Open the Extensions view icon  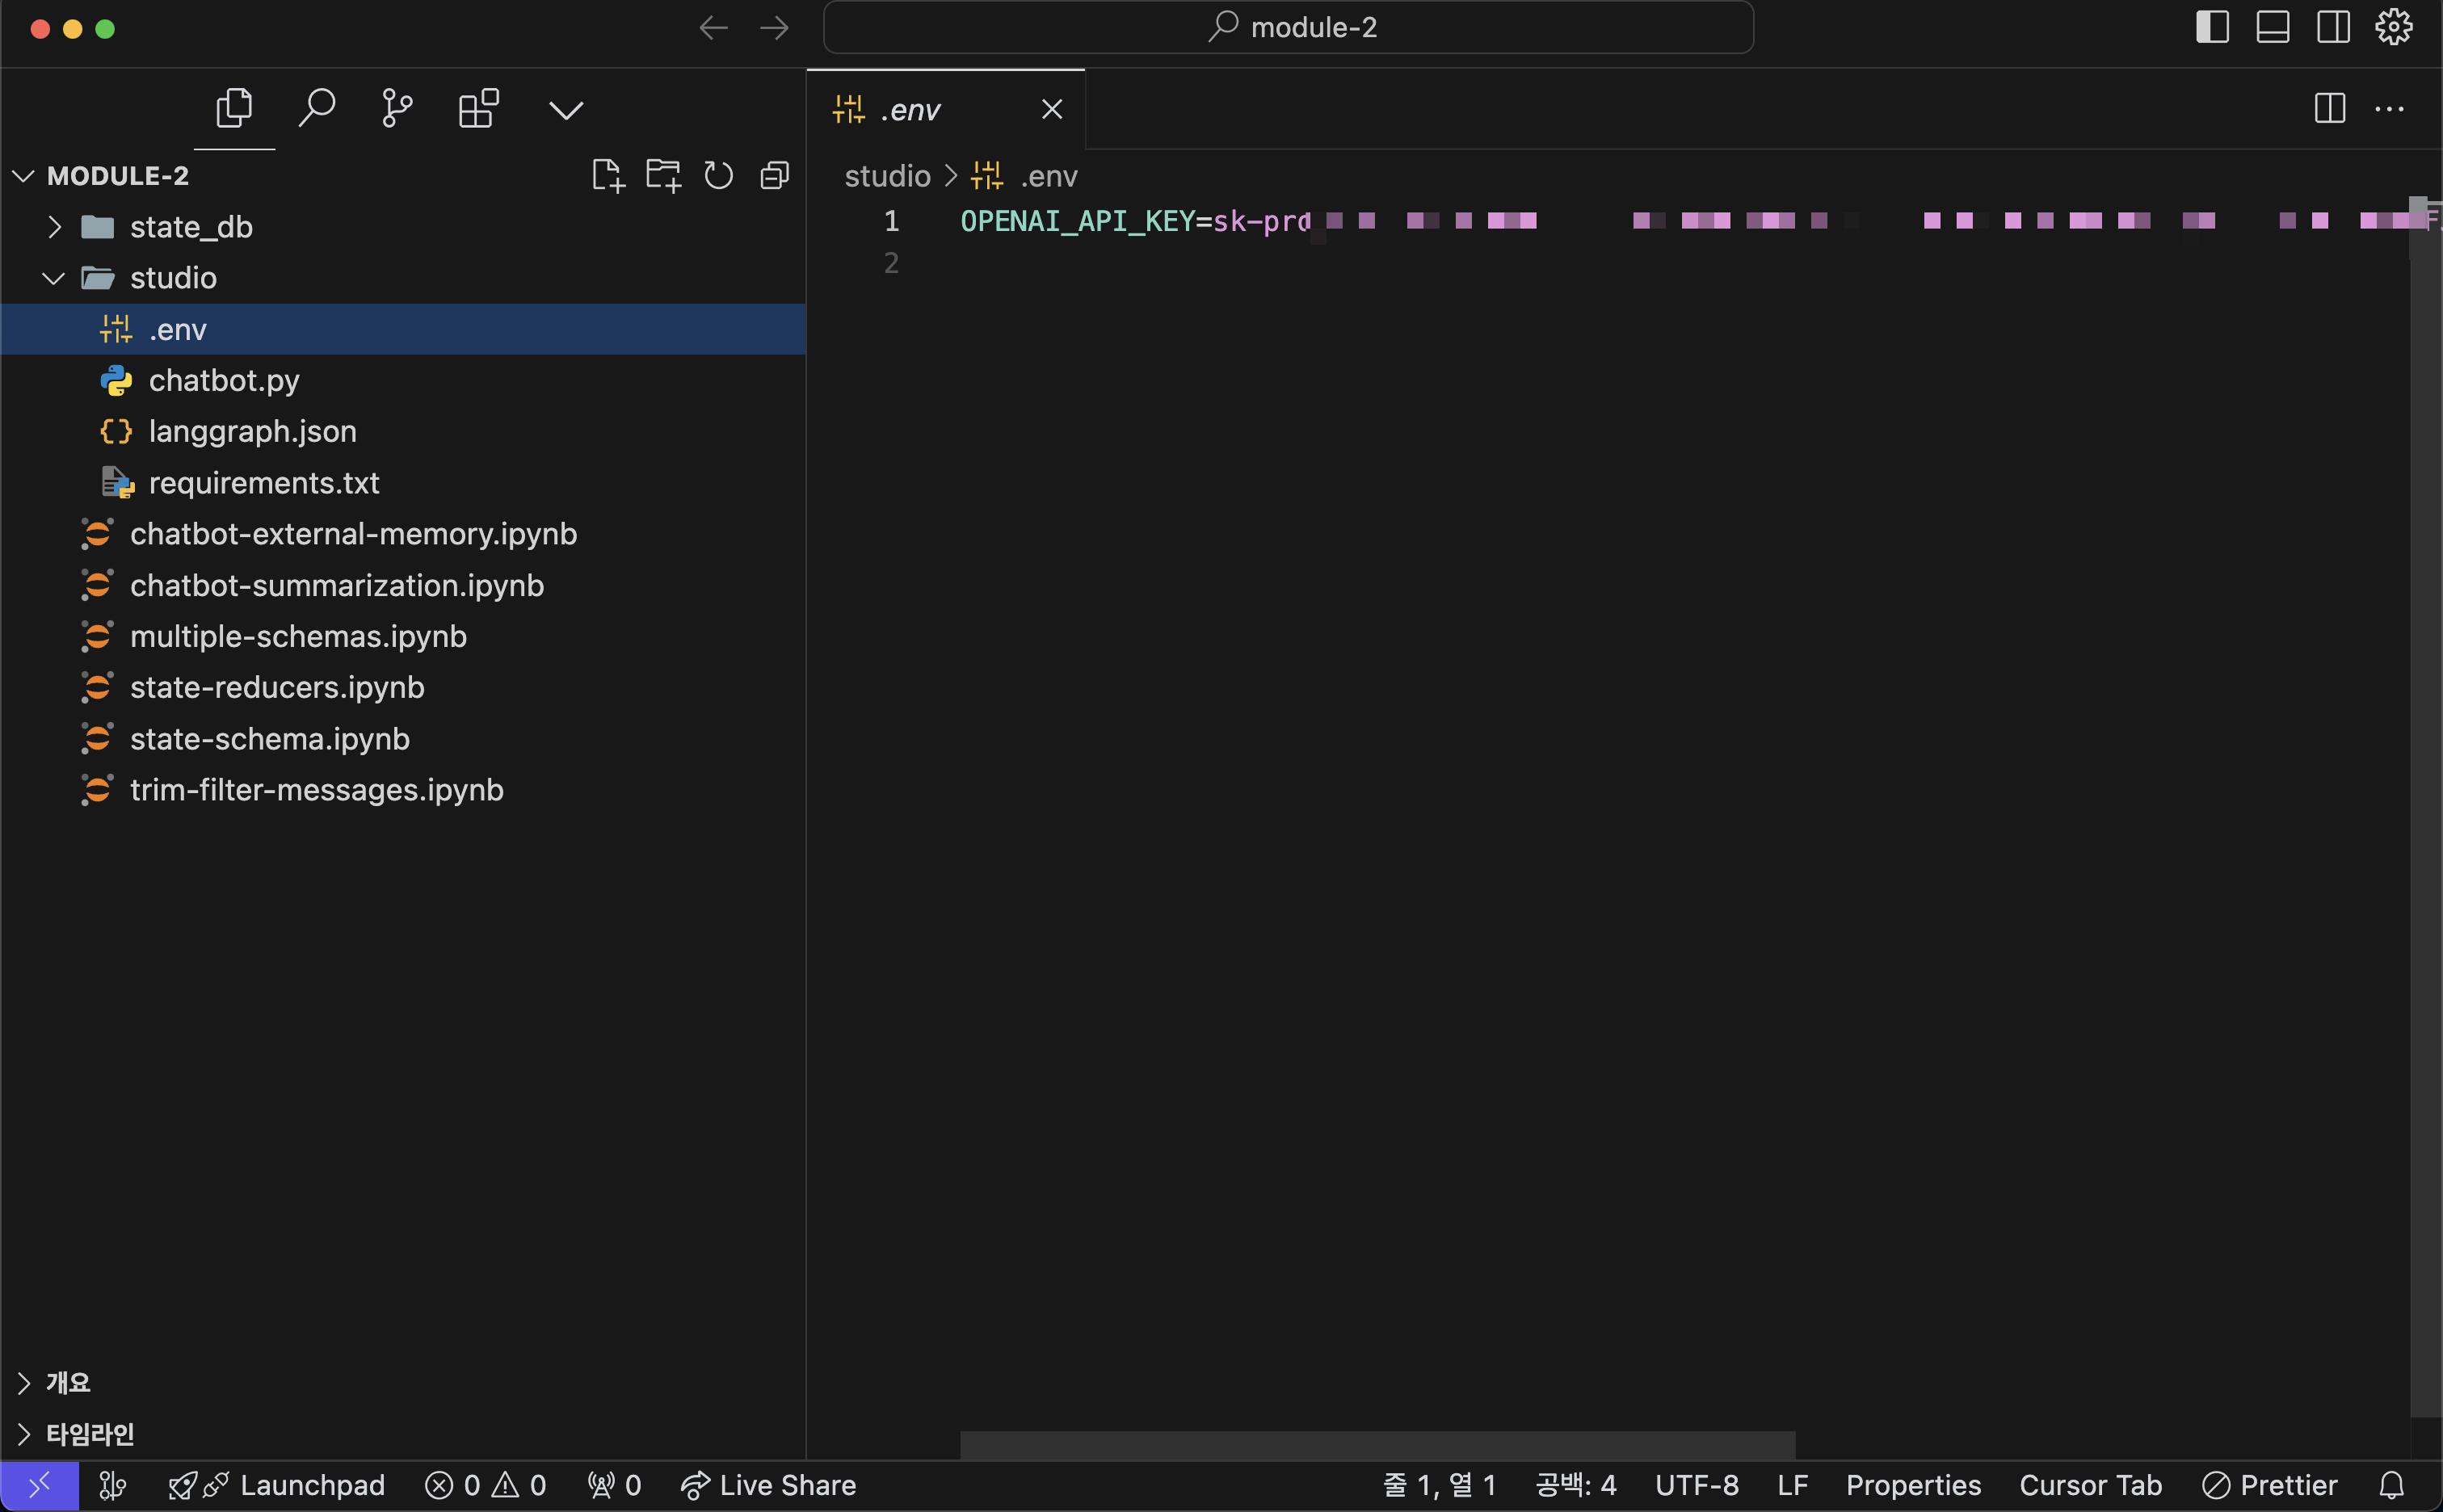tap(478, 108)
